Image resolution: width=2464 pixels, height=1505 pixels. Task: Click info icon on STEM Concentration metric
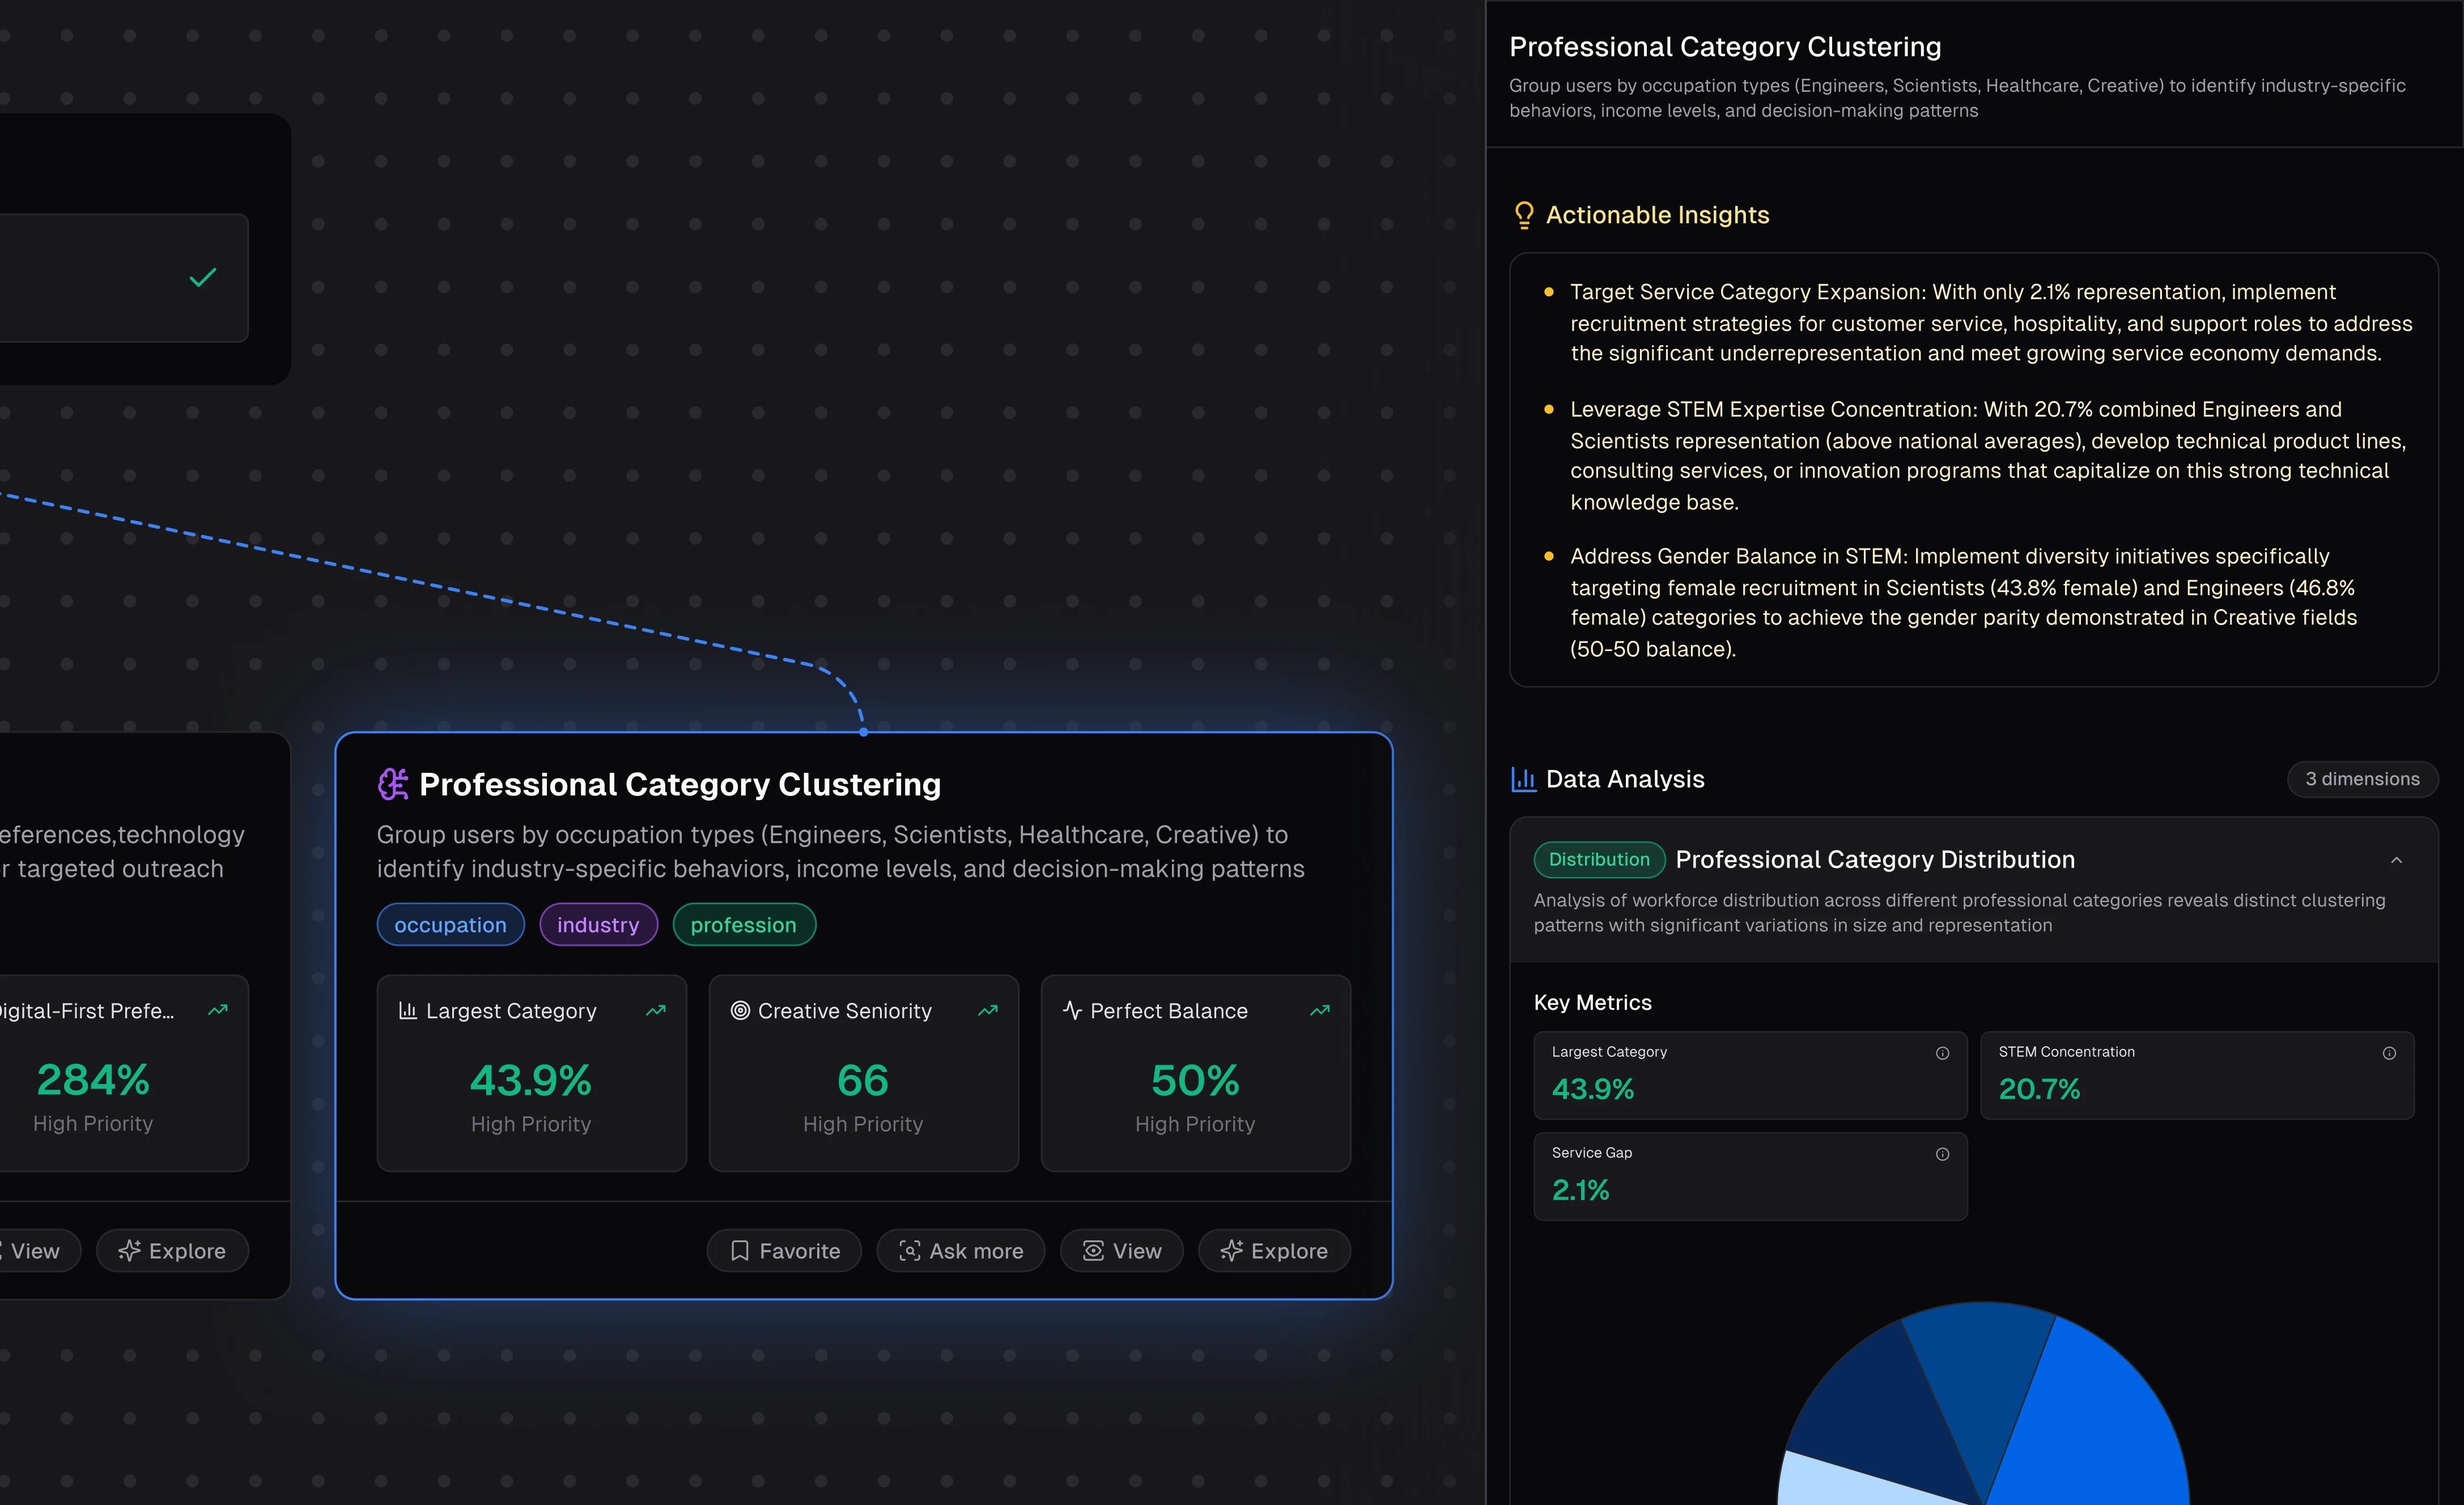pos(2389,1053)
